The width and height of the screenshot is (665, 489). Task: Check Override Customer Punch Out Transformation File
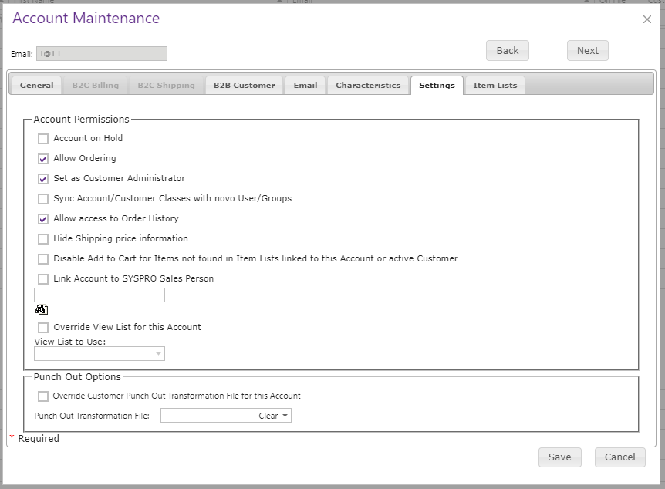click(43, 396)
